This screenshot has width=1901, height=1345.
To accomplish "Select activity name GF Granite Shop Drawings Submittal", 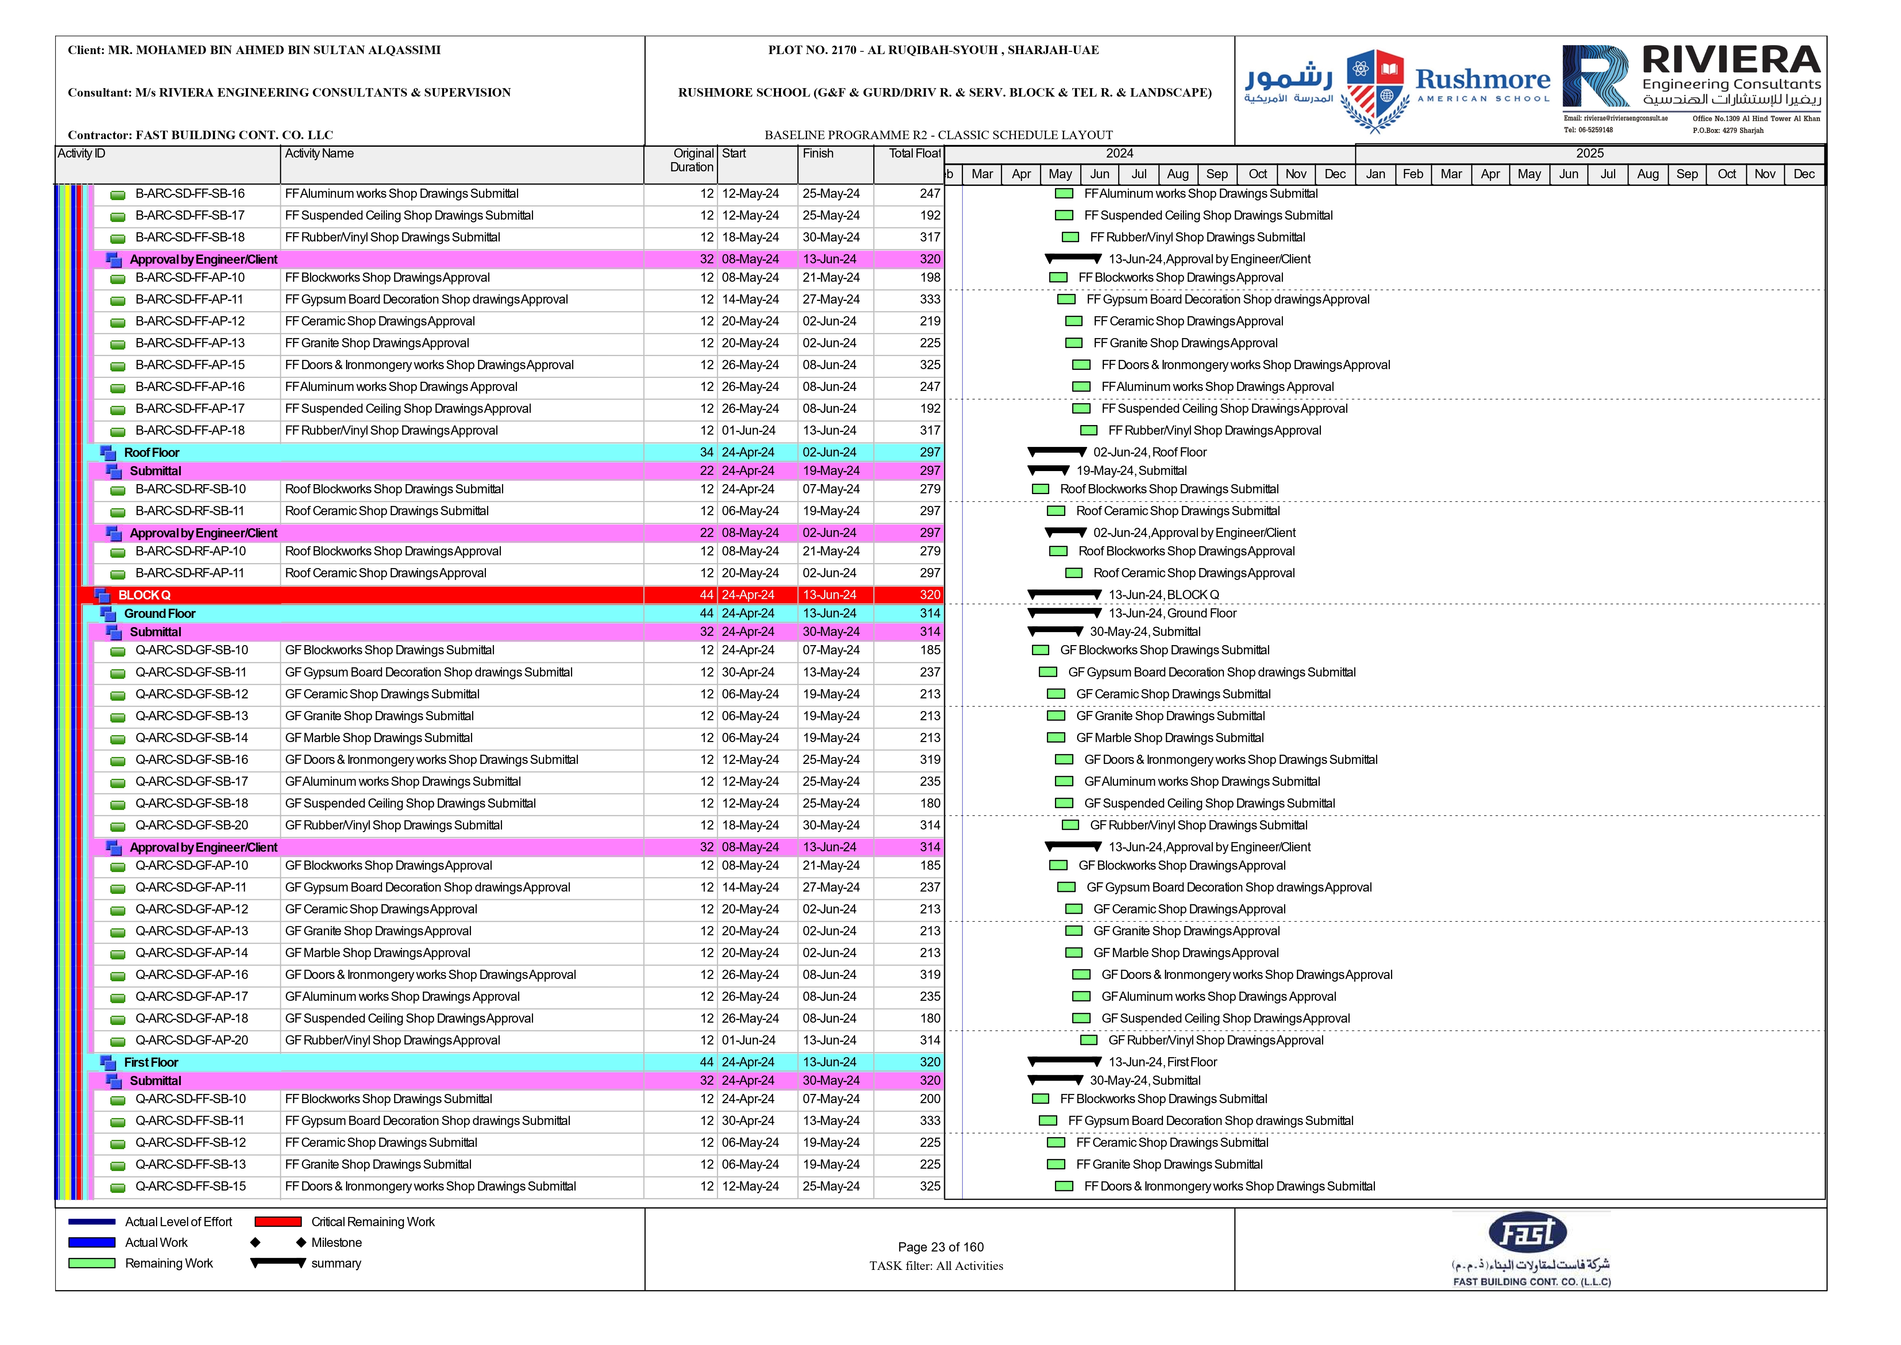I will click(379, 716).
